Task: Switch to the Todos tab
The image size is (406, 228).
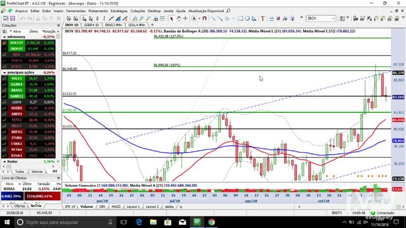Action: tap(20, 172)
